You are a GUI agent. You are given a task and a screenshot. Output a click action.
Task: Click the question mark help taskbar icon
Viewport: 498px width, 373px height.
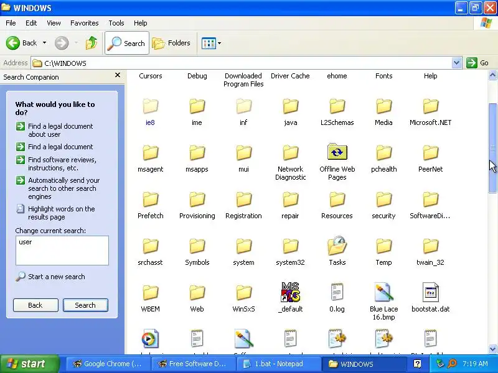point(417,364)
